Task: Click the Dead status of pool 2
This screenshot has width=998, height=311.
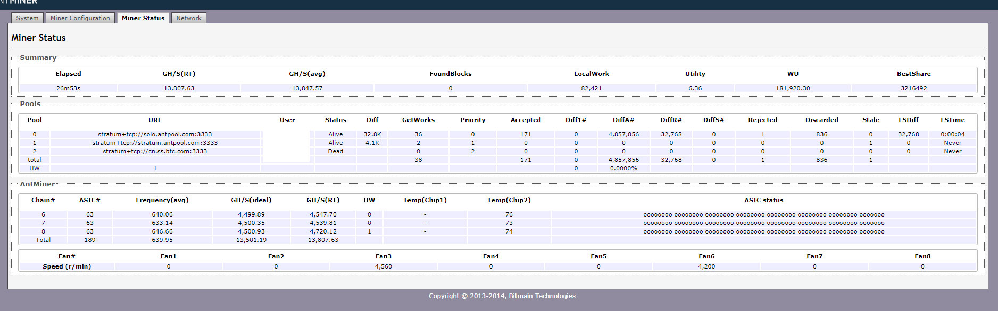Action: pos(335,151)
